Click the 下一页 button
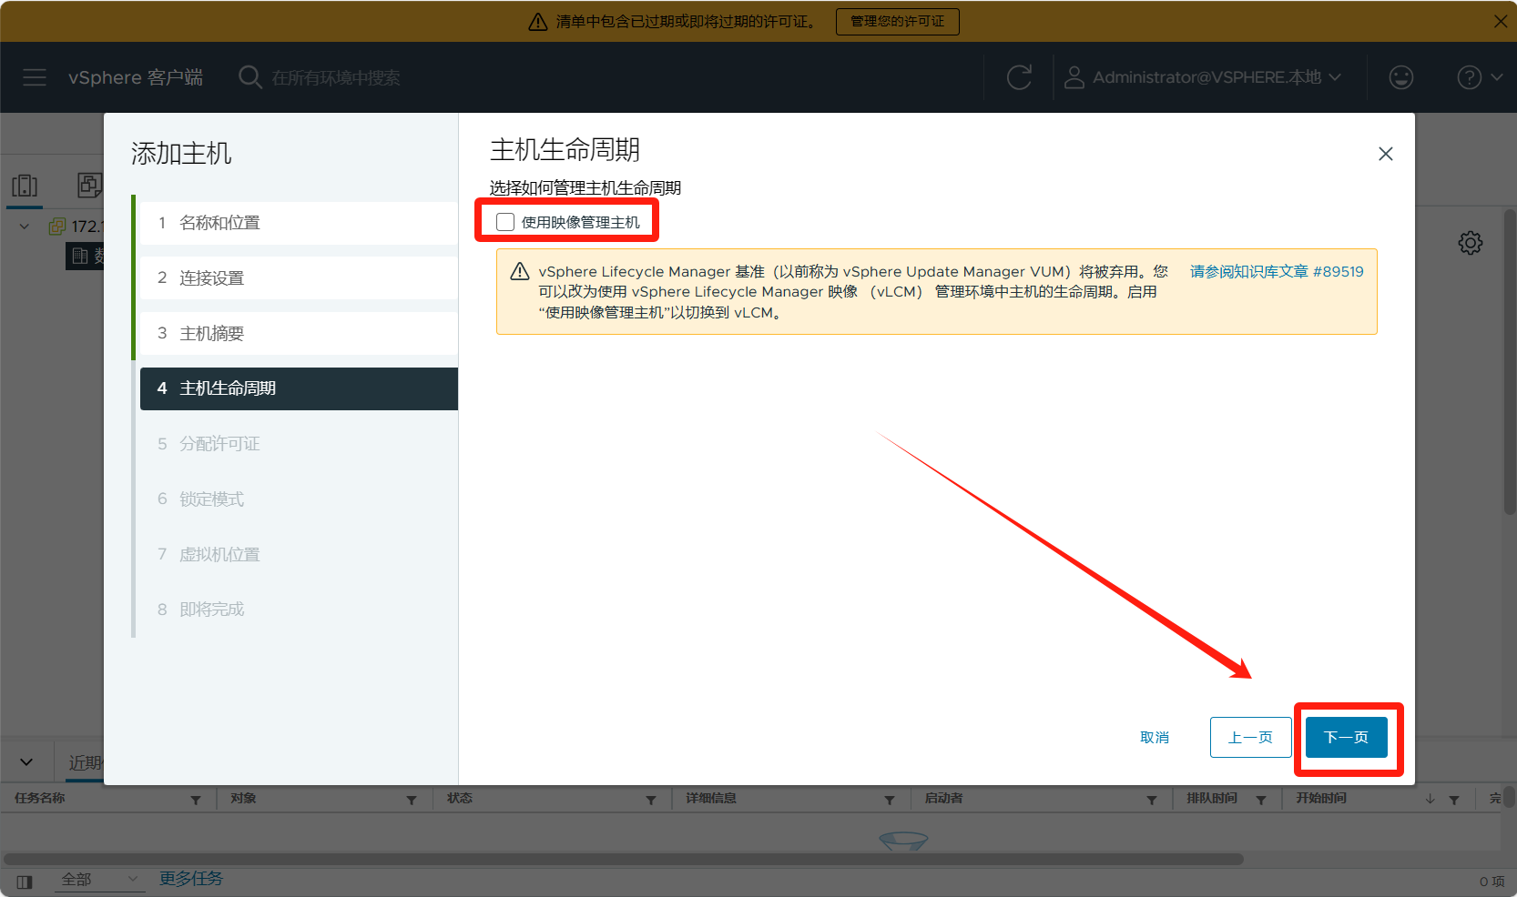The image size is (1517, 897). (x=1346, y=737)
